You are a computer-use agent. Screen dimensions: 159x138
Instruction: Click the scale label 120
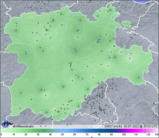(148, 135)
